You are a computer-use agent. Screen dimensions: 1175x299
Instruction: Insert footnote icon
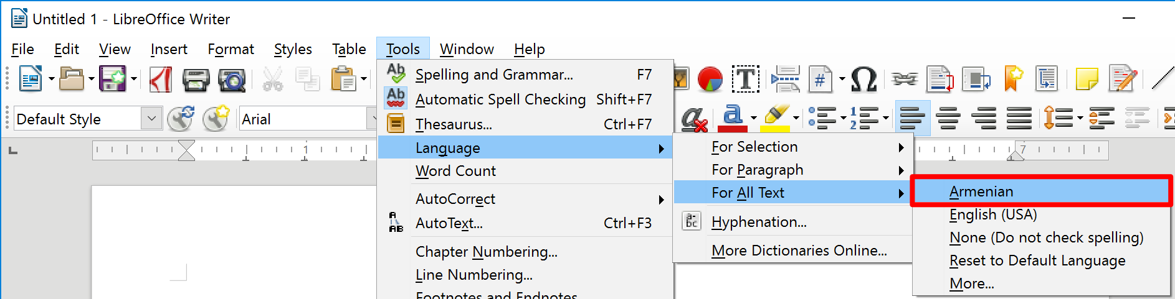pos(940,79)
